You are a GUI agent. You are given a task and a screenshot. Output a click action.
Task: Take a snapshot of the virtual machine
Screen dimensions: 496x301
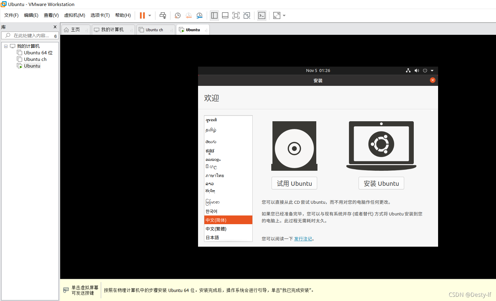(178, 15)
